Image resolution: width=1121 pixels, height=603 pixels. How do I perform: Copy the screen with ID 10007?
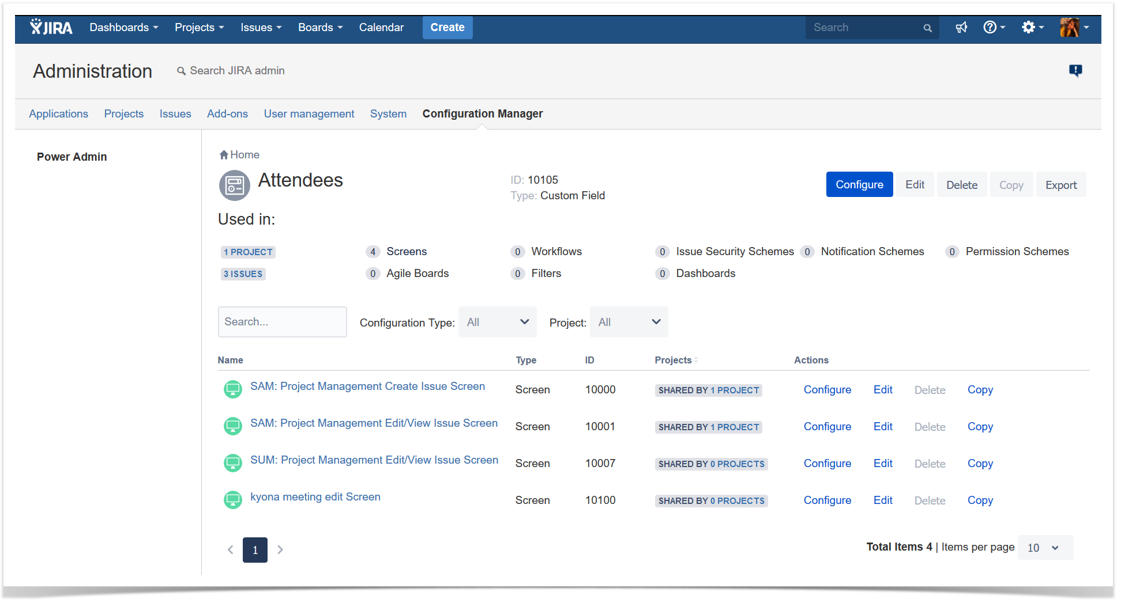[x=980, y=464]
